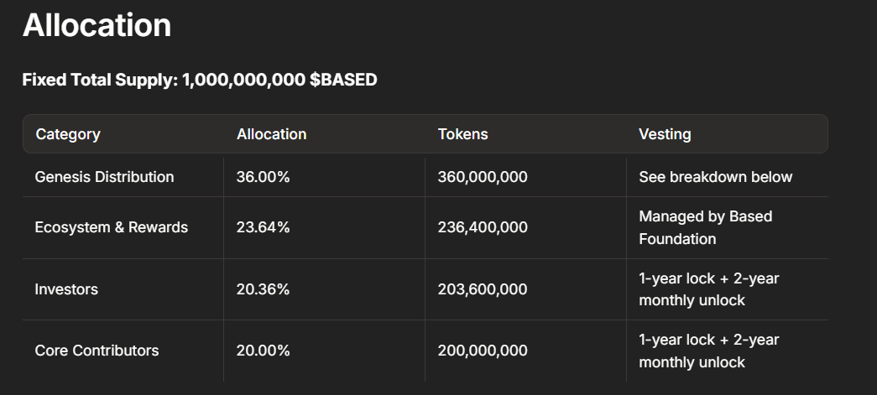This screenshot has width=877, height=395.
Task: Click the 23.64% allocation cell
Action: coord(263,227)
